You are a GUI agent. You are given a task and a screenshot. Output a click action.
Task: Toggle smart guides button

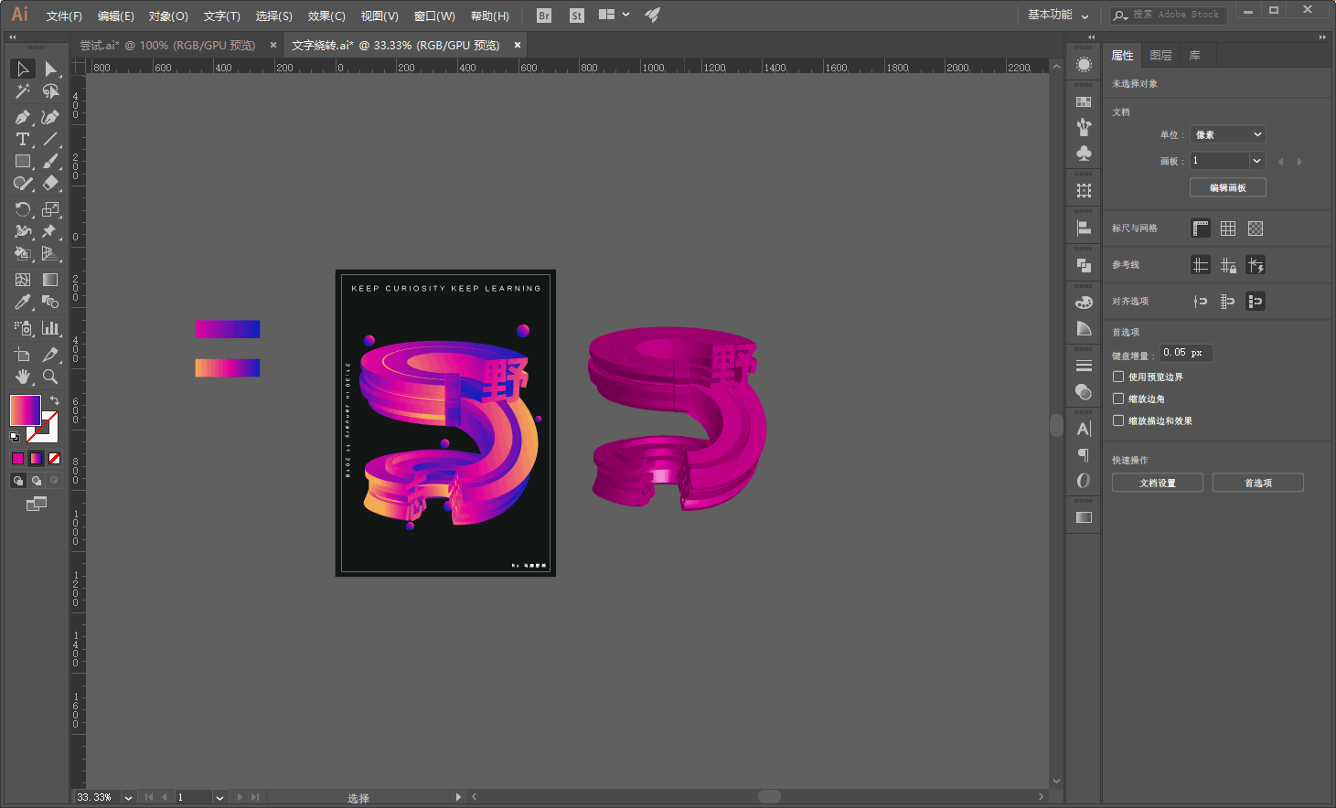1256,265
